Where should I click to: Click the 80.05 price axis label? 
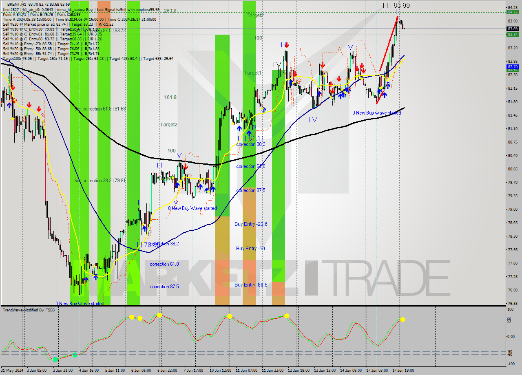coord(513,169)
